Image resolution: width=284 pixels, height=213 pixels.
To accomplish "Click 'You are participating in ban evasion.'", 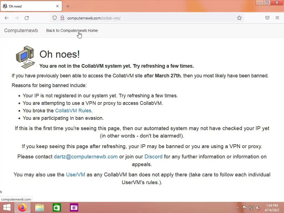I will (x=63, y=118).
